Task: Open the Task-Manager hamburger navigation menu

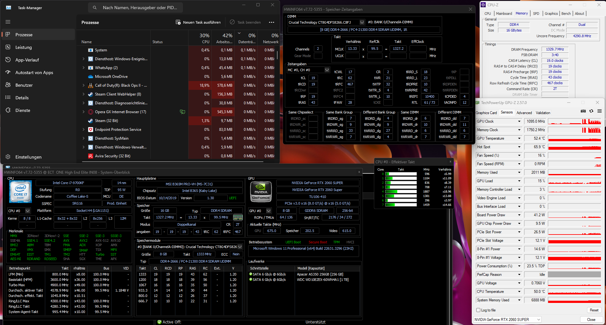Action: [8, 22]
